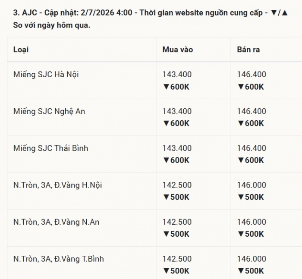Click the AJC update heading text
Image resolution: width=302 pixels, height=279 pixels.
151,19
